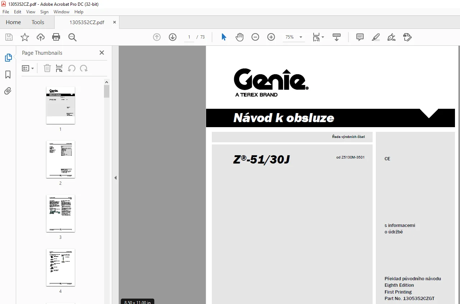This screenshot has width=460, height=304.
Task: Add a sticky note comment
Action: coord(360,37)
